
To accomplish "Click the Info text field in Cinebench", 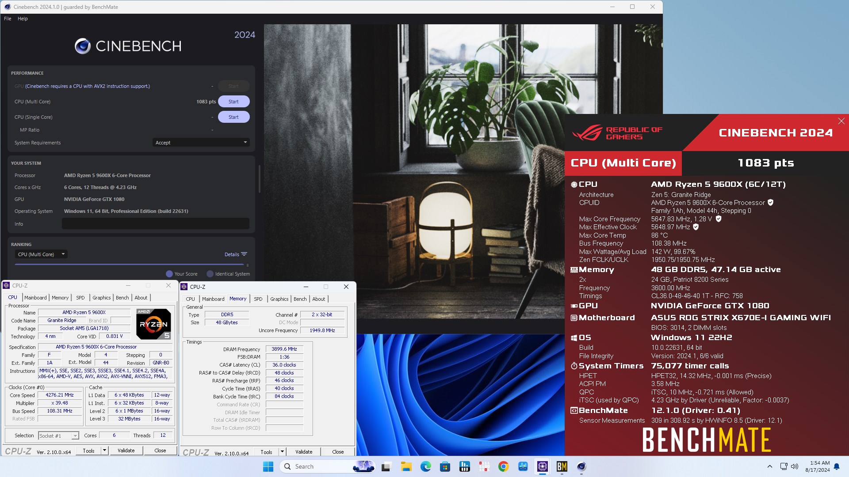I will 156,224.
